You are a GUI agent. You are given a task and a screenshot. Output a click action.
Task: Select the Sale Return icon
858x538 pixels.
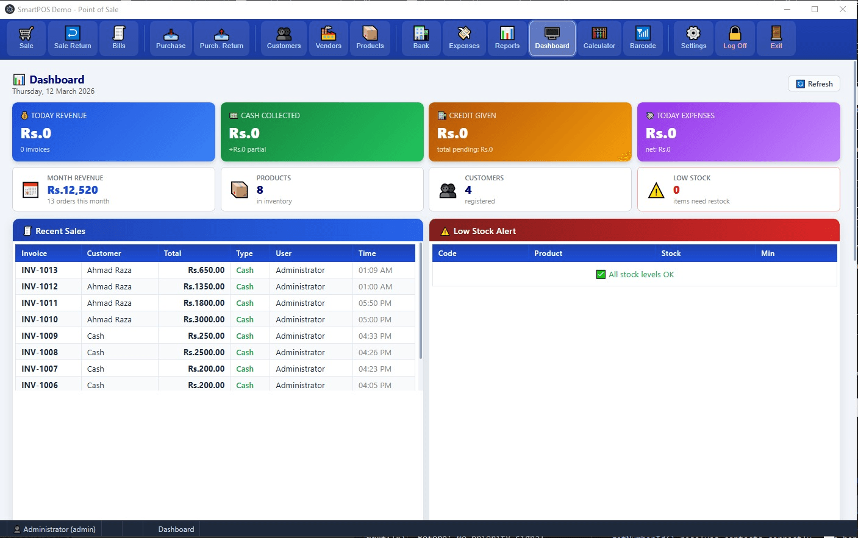point(72,38)
